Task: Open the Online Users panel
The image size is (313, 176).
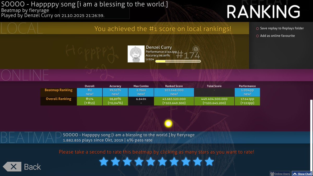Action: click(x=280, y=174)
